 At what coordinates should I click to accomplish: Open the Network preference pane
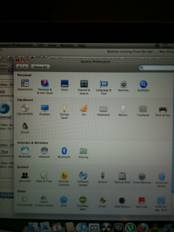[44, 153]
